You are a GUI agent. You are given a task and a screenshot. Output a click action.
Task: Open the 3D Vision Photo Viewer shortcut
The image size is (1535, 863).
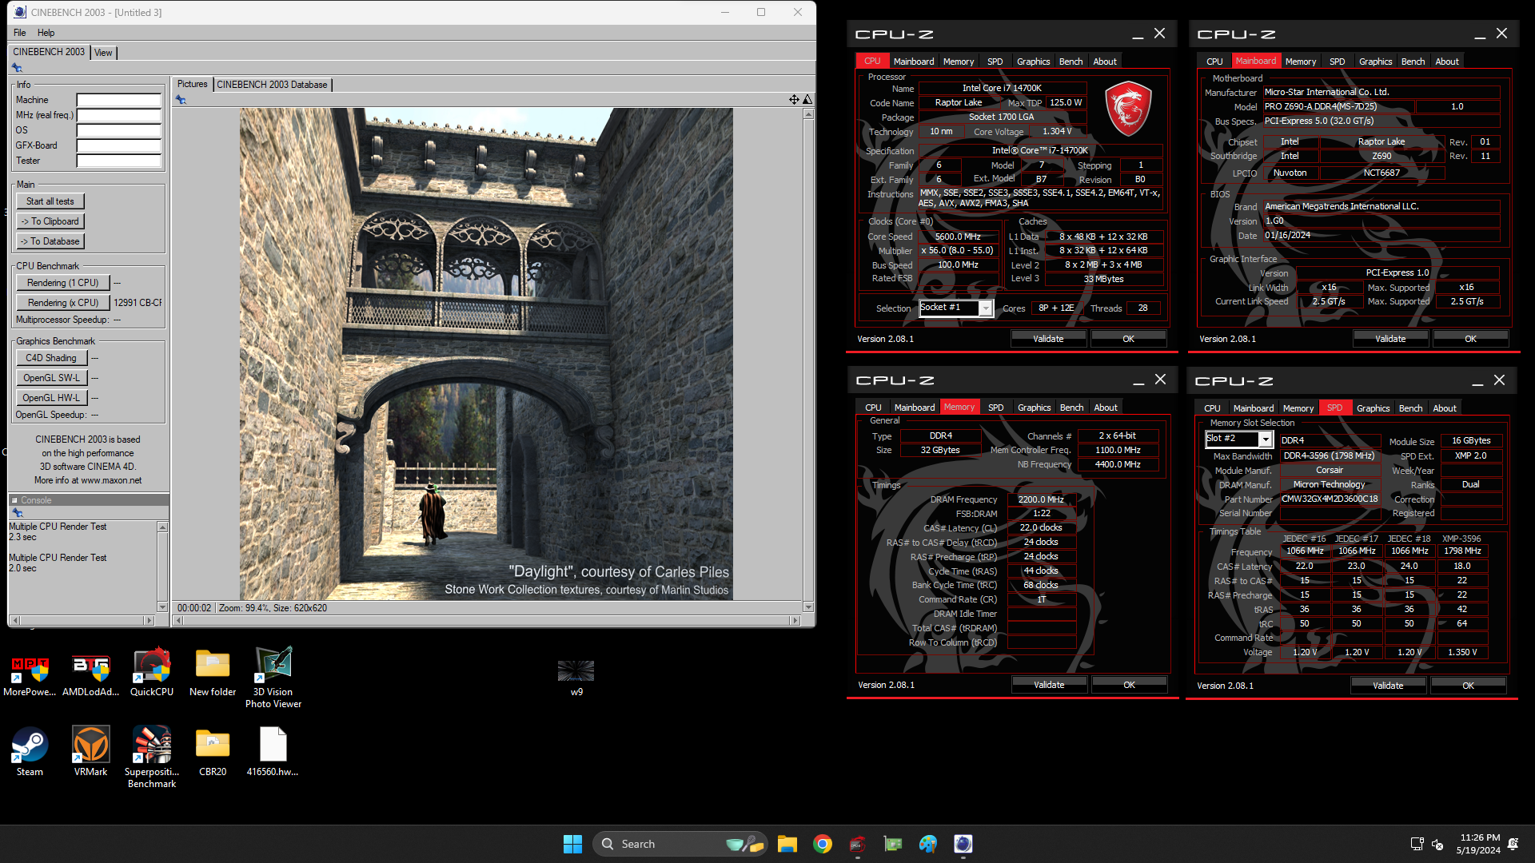[273, 678]
